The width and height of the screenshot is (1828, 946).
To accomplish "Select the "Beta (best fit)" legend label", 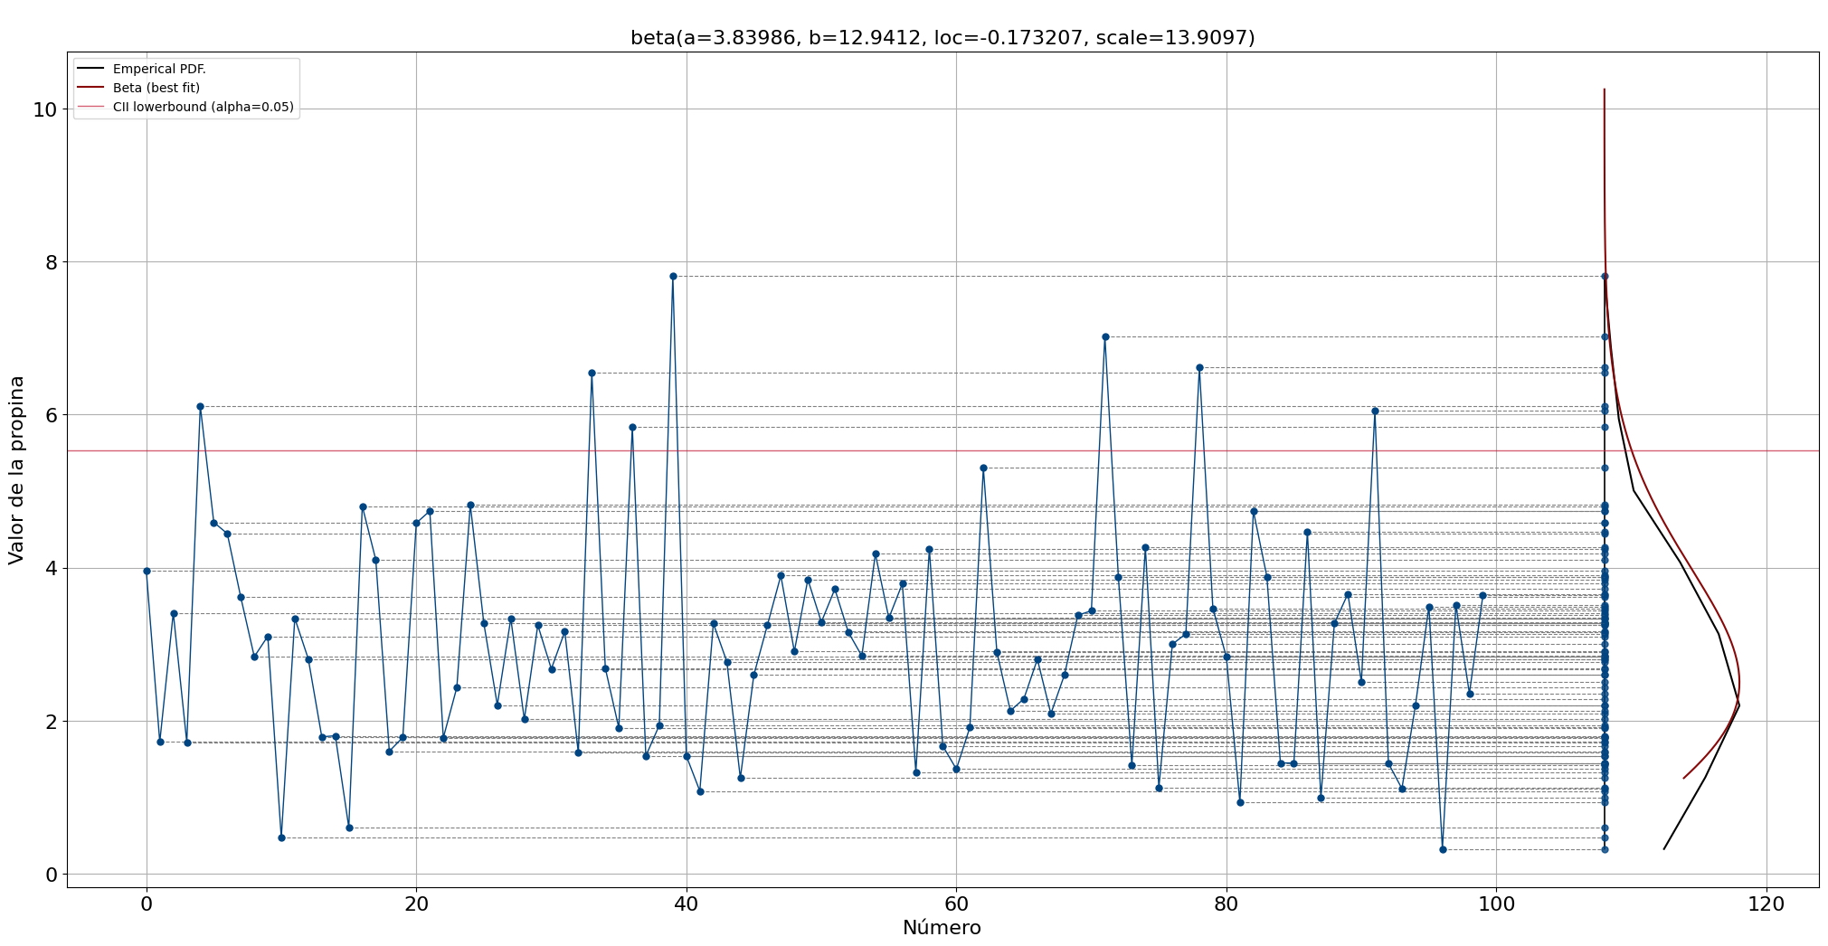I will (156, 88).
